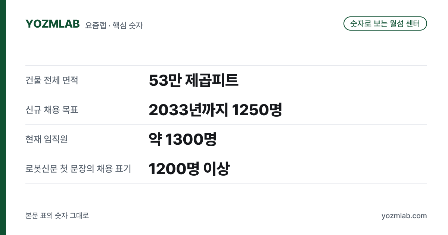
Task: Click the divider below 1200명 이상 row
Action: tap(226, 183)
